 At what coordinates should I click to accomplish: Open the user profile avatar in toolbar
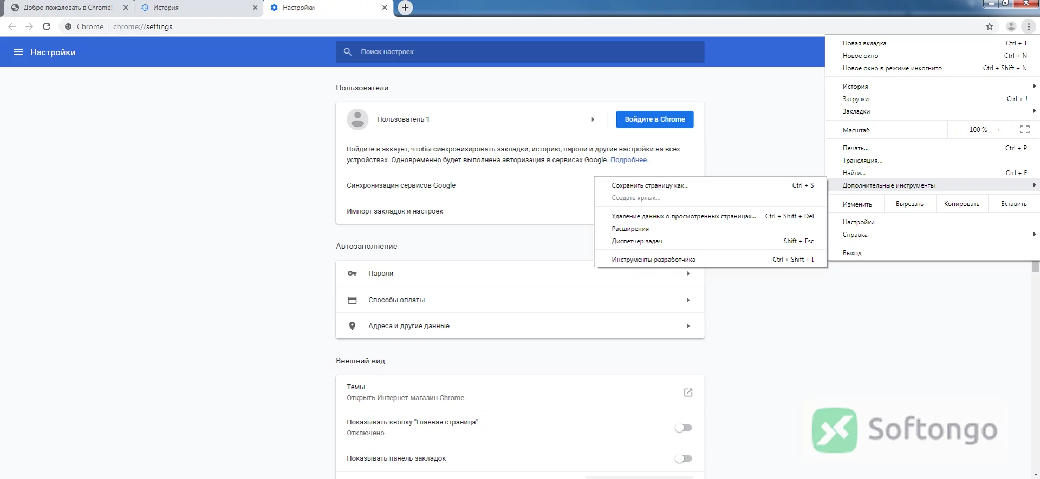[1011, 26]
